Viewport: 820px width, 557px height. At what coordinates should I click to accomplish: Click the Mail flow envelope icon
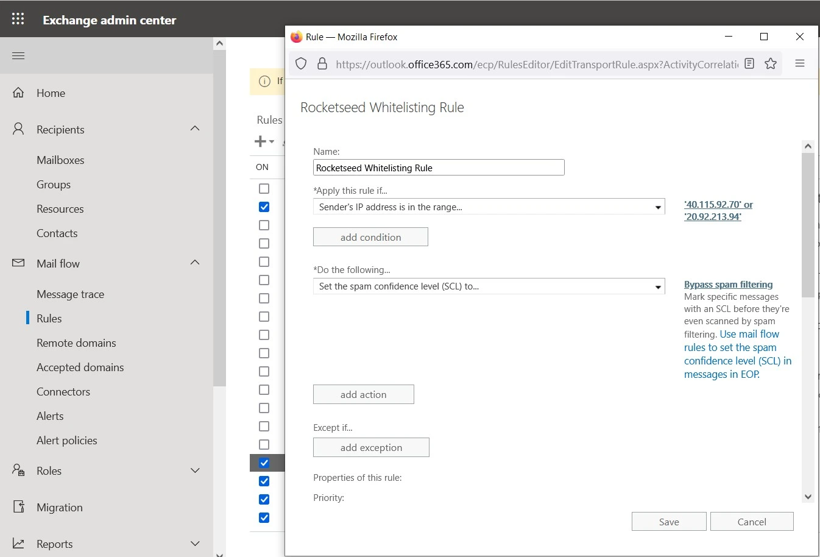pyautogui.click(x=18, y=263)
